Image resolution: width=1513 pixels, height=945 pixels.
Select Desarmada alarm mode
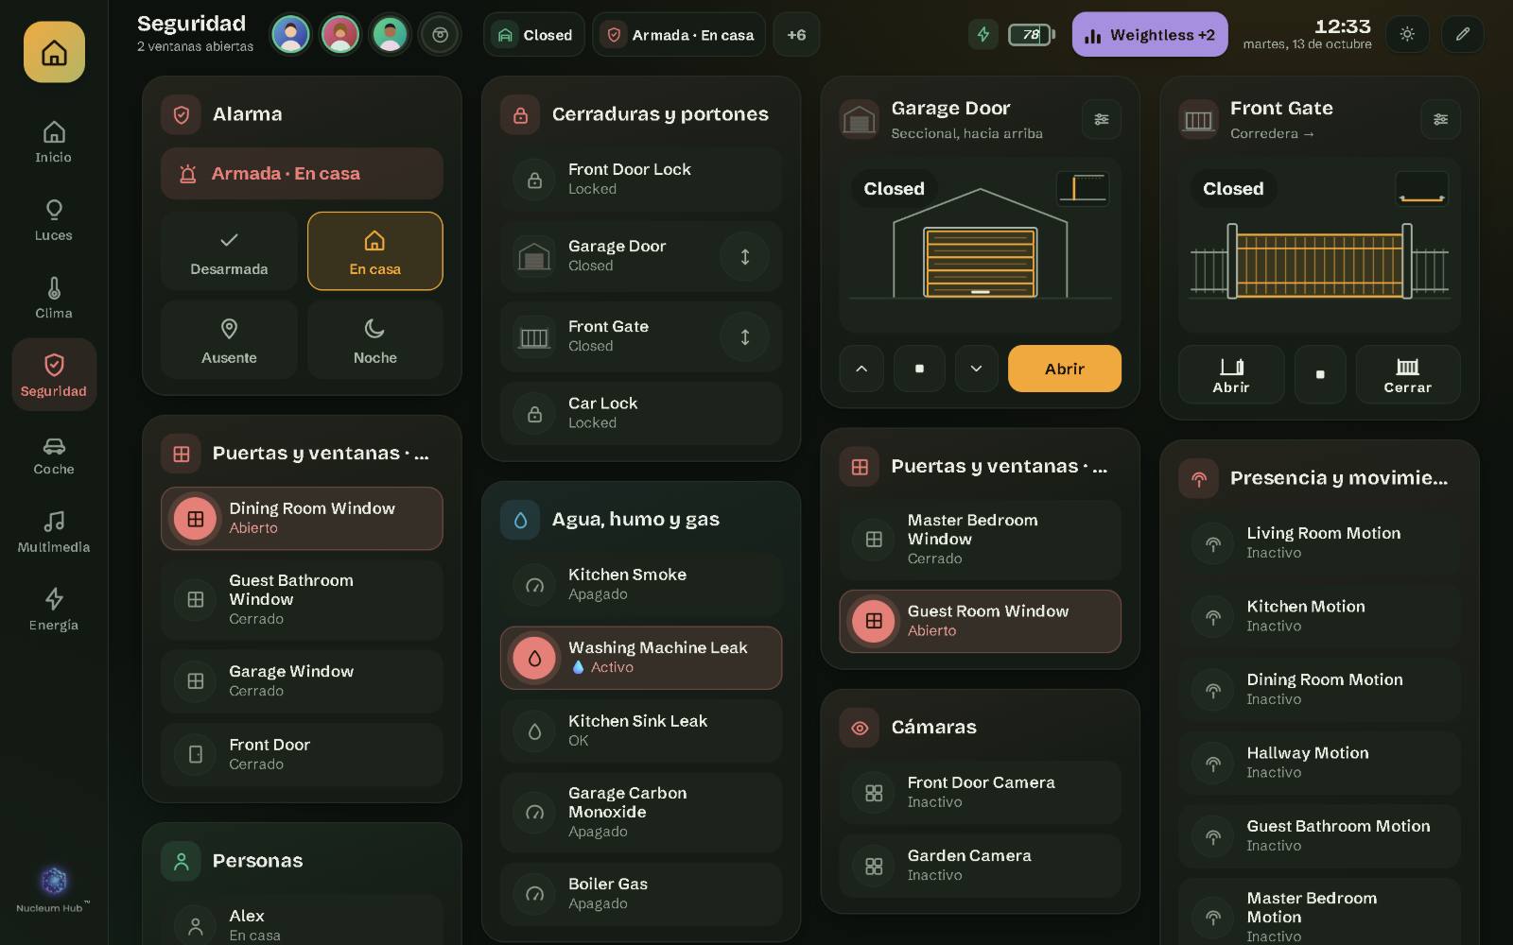[x=229, y=251]
